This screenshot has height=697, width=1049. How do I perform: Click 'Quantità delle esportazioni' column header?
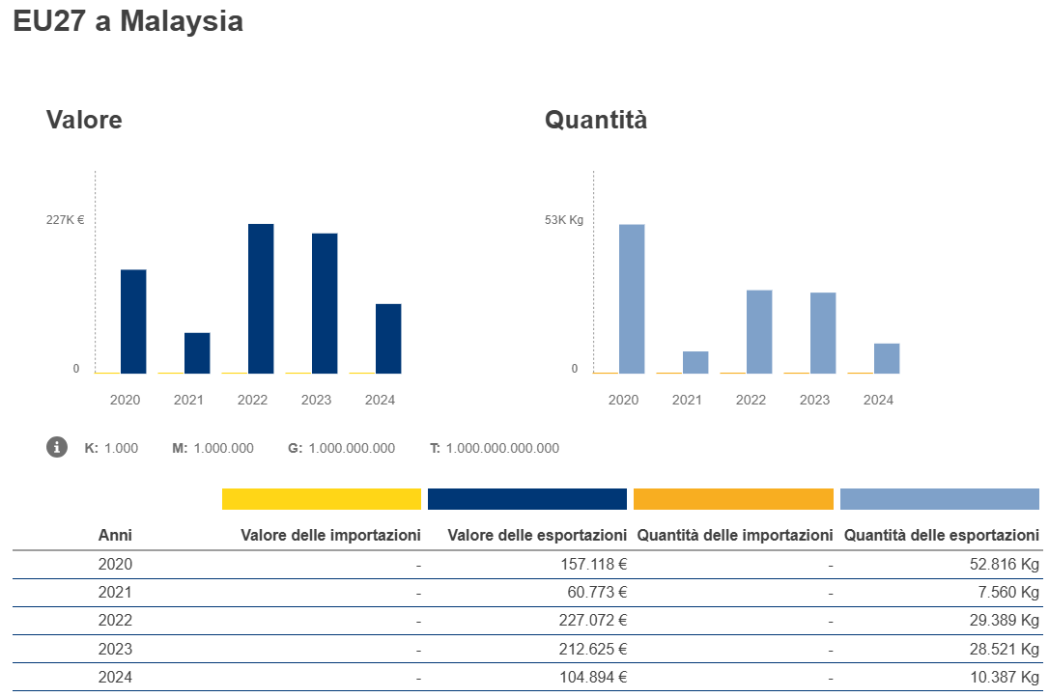[x=942, y=535]
